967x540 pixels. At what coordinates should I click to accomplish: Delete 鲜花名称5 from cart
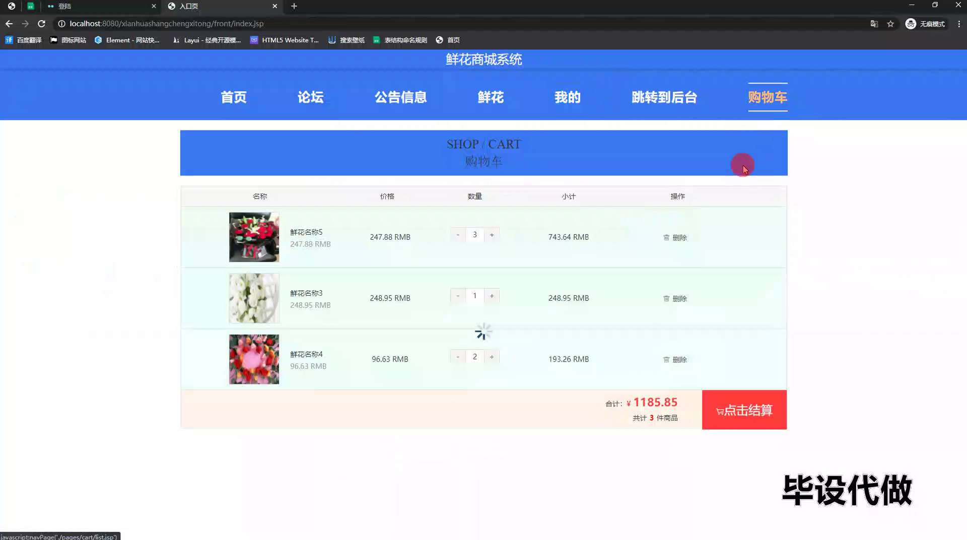click(x=675, y=238)
